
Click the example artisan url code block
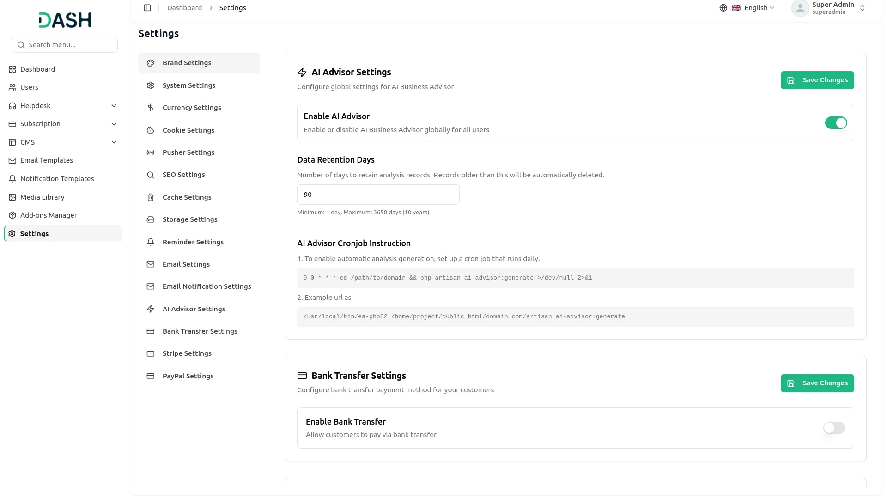tap(575, 317)
